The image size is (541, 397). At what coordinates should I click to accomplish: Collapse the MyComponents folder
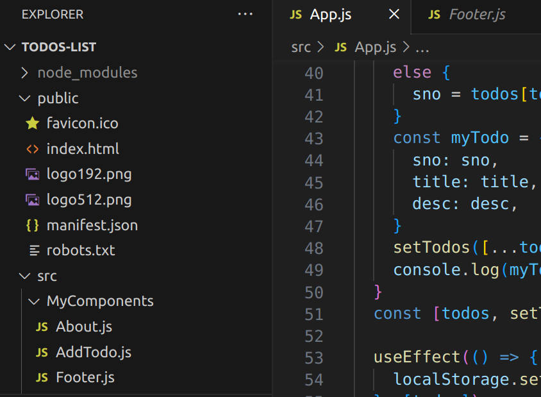pos(34,301)
